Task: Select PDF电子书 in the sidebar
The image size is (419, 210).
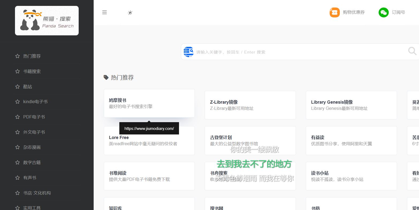Action: pyautogui.click(x=34, y=117)
